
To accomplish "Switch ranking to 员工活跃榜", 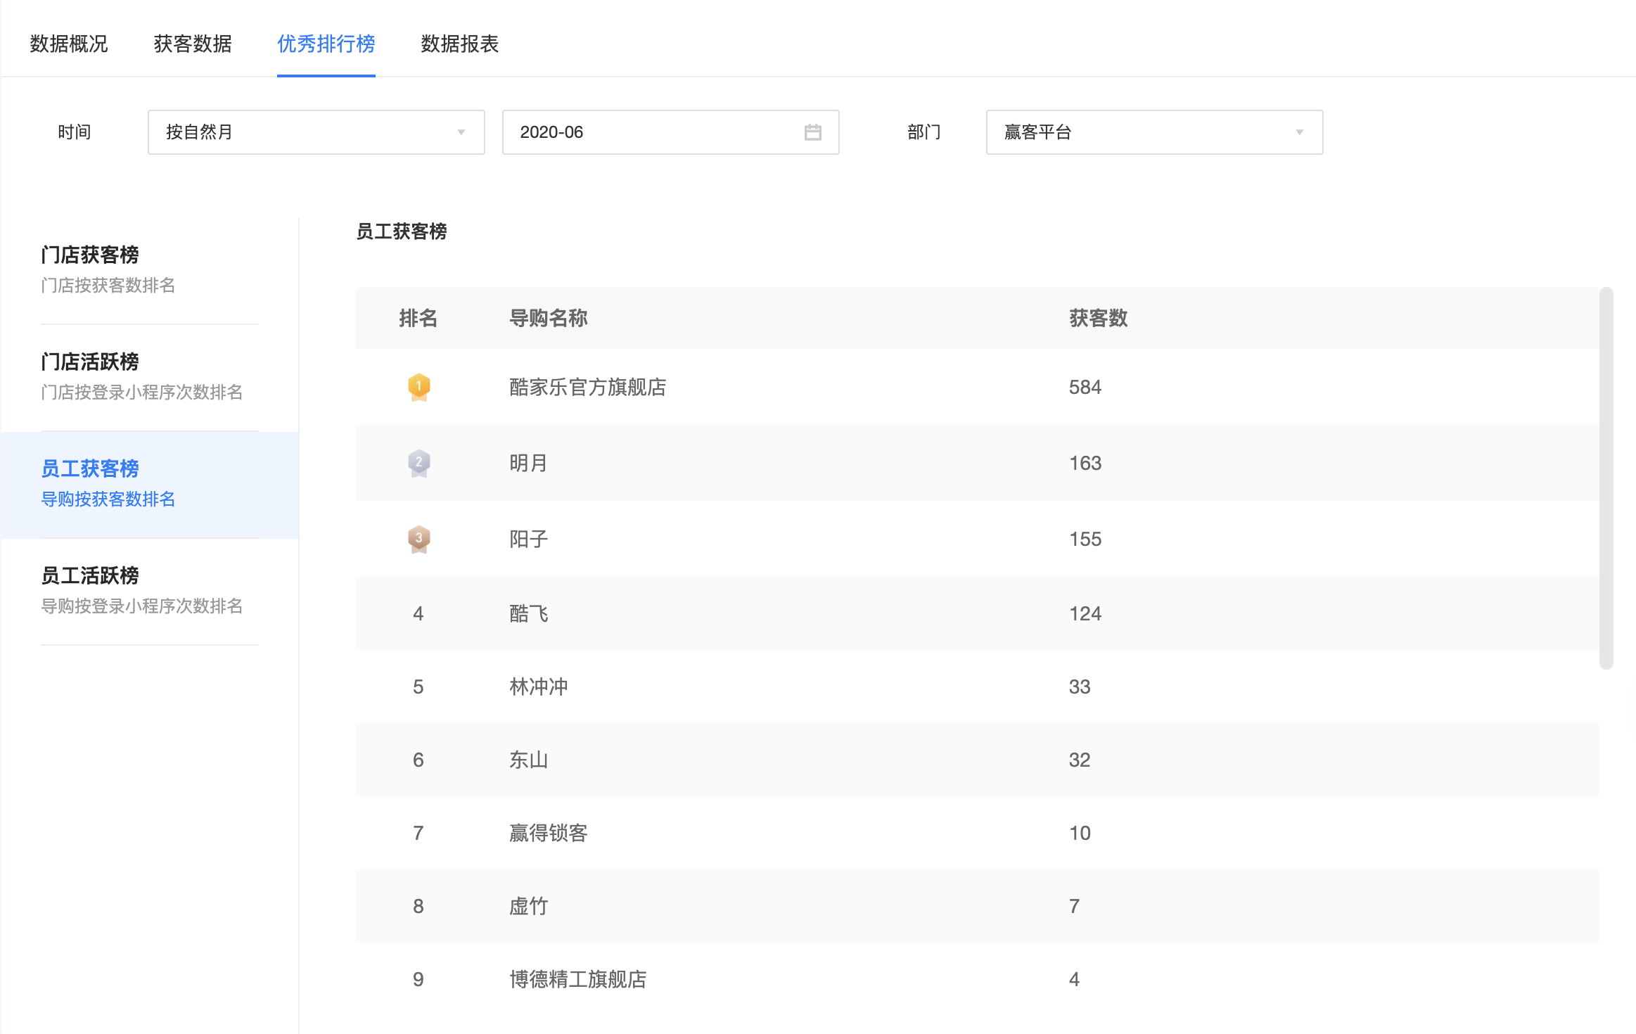I will click(x=91, y=575).
